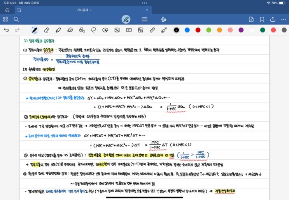289x200 pixels.
Task: Pick the coral red pen color
Action: [x=273, y=30]
